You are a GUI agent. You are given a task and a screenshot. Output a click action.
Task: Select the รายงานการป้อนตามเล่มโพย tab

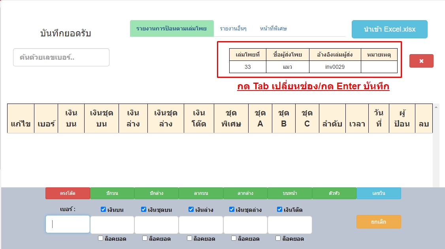pyautogui.click(x=172, y=28)
